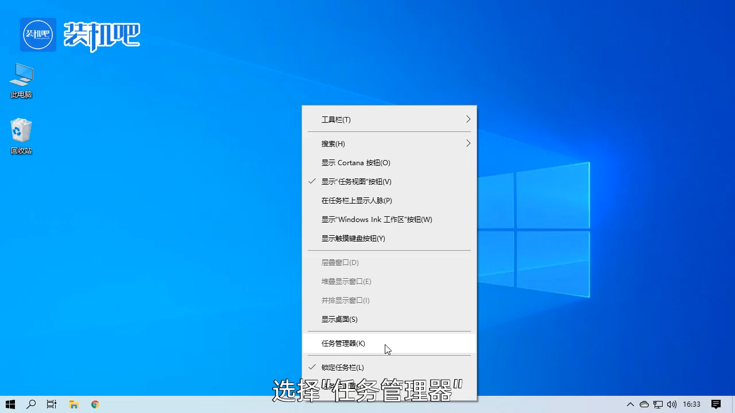The width and height of the screenshot is (735, 413).
Task: Open Task View from the taskbar
Action: tap(52, 404)
